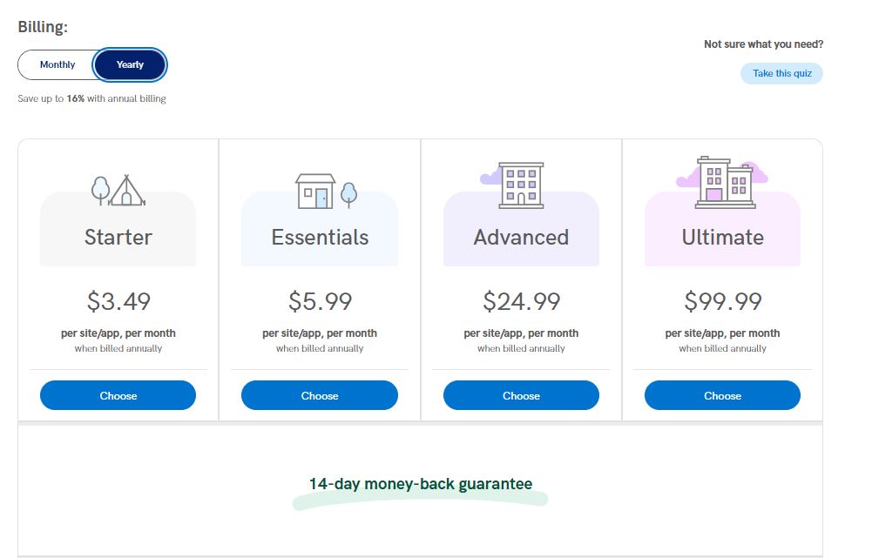Choose the Essentials plan

click(x=319, y=395)
